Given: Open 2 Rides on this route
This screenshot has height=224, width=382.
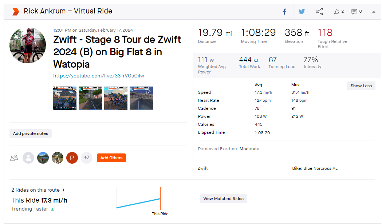Looking at the screenshot, I should coord(38,190).
